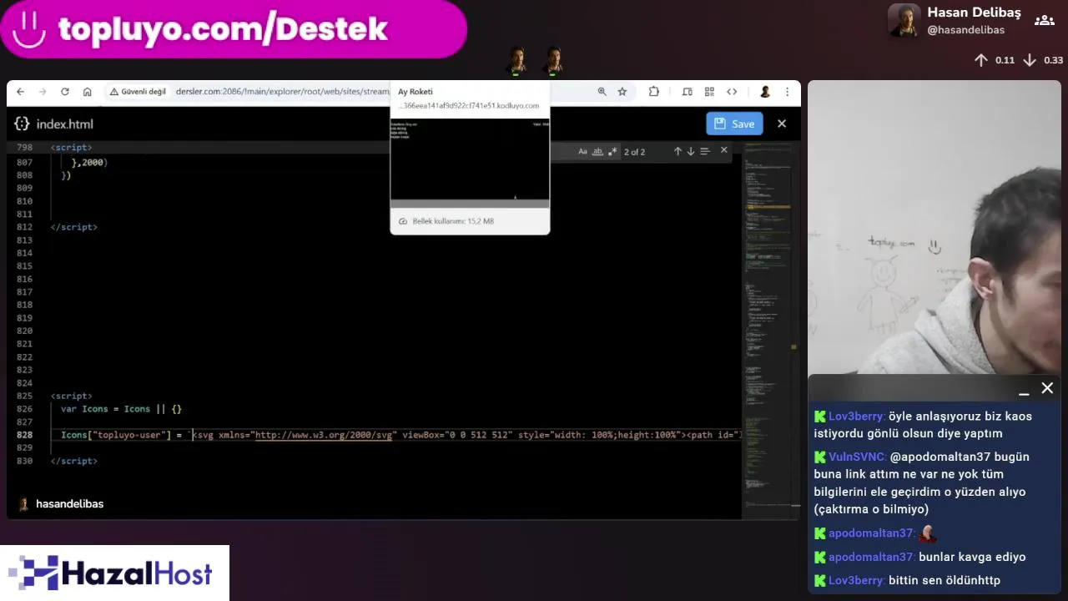Click the QR grid icon in browser toolbar
The width and height of the screenshot is (1068, 601).
[709, 92]
